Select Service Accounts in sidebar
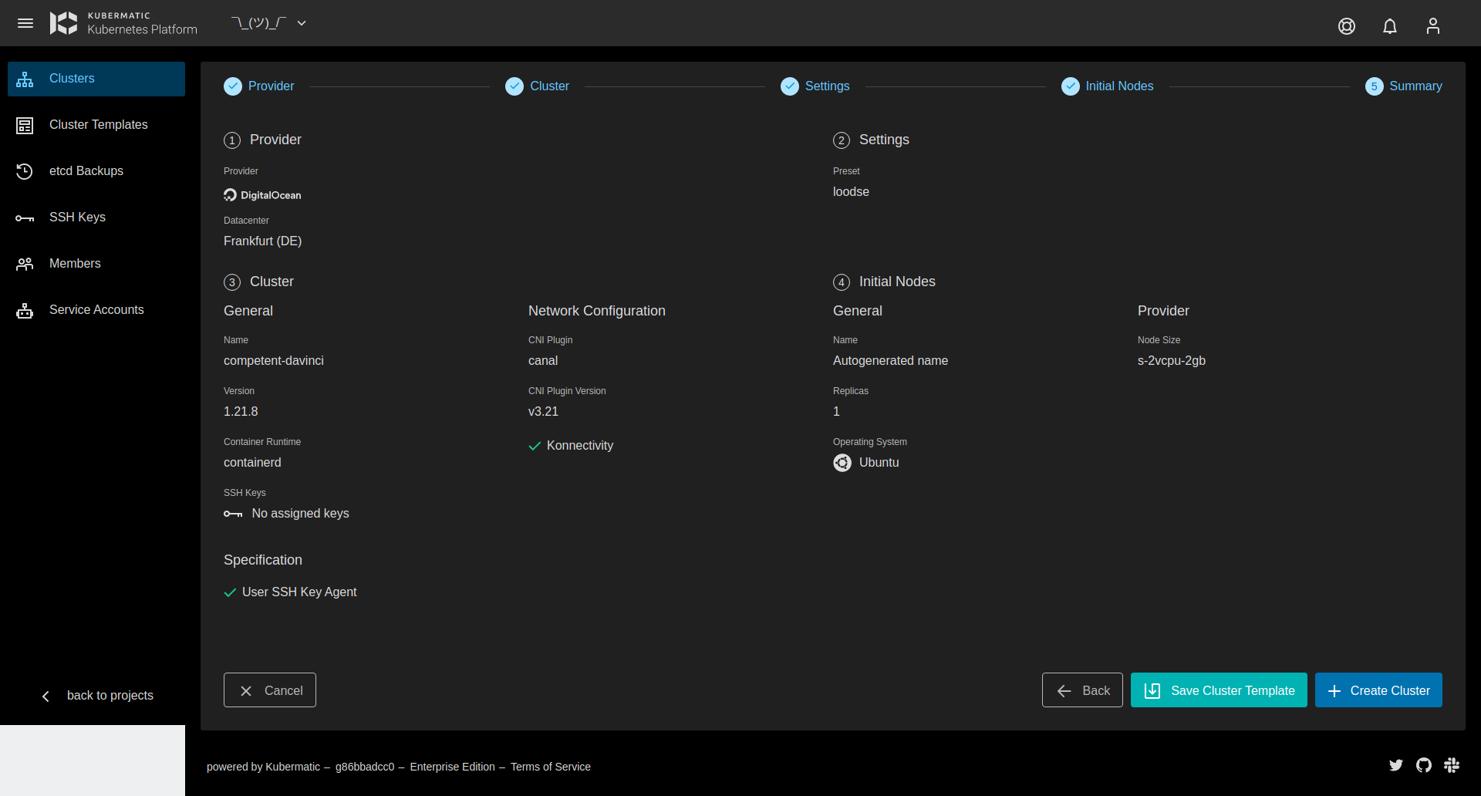The height and width of the screenshot is (796, 1481). [96, 309]
